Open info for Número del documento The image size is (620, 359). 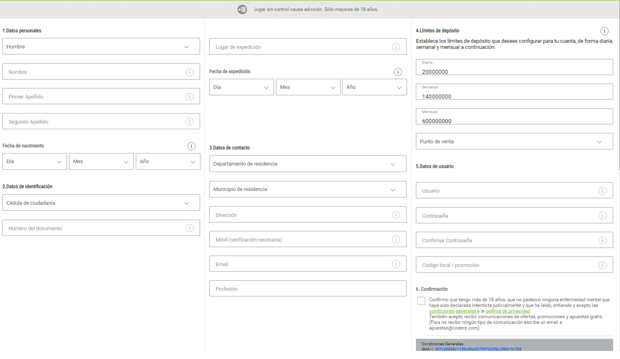tap(190, 228)
